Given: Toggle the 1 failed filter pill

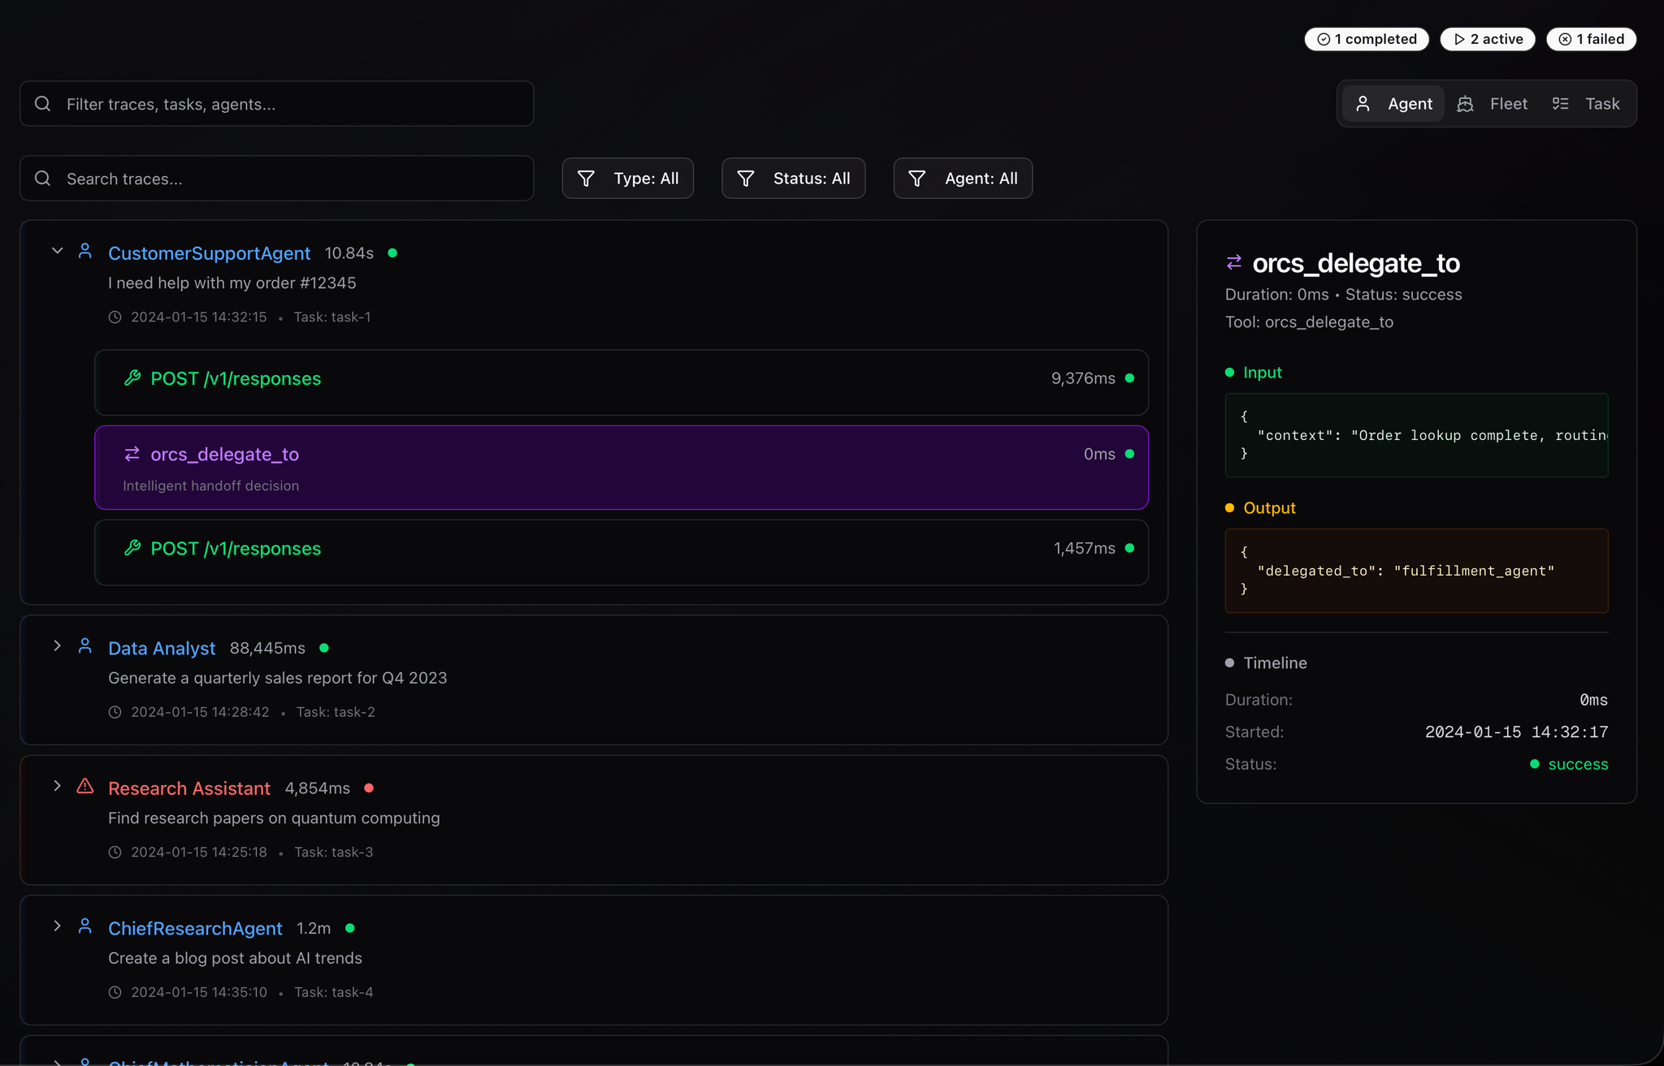Looking at the screenshot, I should (x=1590, y=38).
